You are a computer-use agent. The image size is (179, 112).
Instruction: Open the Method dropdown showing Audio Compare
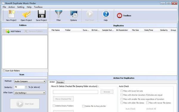[30, 81]
